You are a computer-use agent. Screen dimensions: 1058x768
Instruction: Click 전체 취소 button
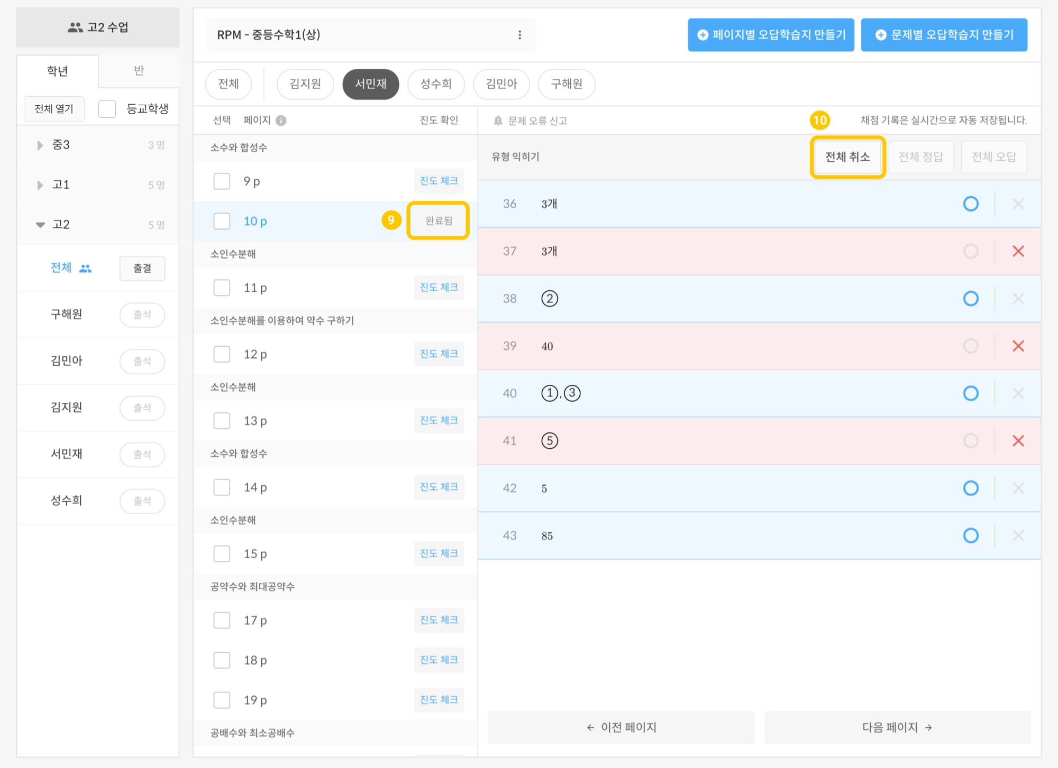pos(847,157)
